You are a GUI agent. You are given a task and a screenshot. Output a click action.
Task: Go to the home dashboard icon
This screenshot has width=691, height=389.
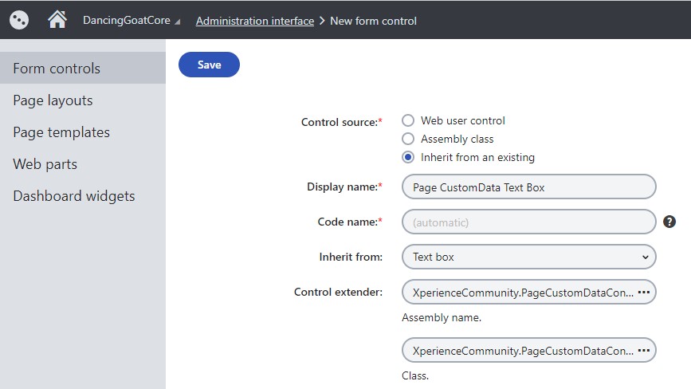coord(57,19)
